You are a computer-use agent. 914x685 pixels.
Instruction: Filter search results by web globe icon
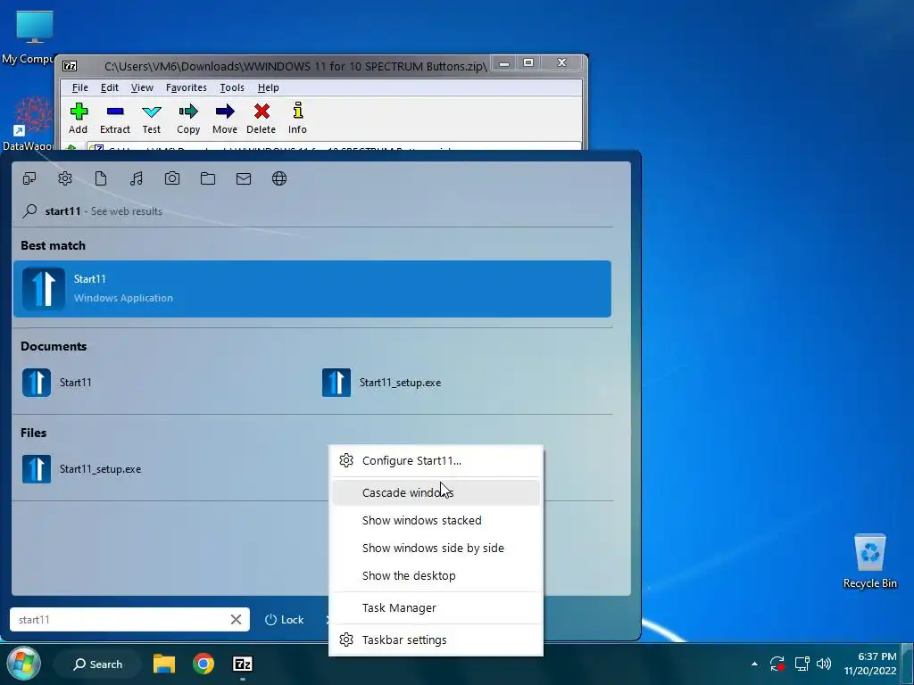[x=279, y=178]
